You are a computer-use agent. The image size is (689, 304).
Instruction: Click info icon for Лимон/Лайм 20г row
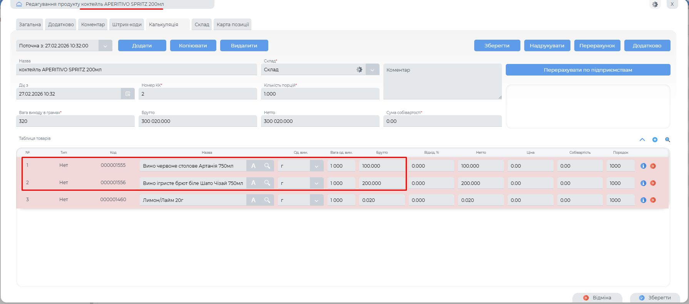click(x=643, y=200)
